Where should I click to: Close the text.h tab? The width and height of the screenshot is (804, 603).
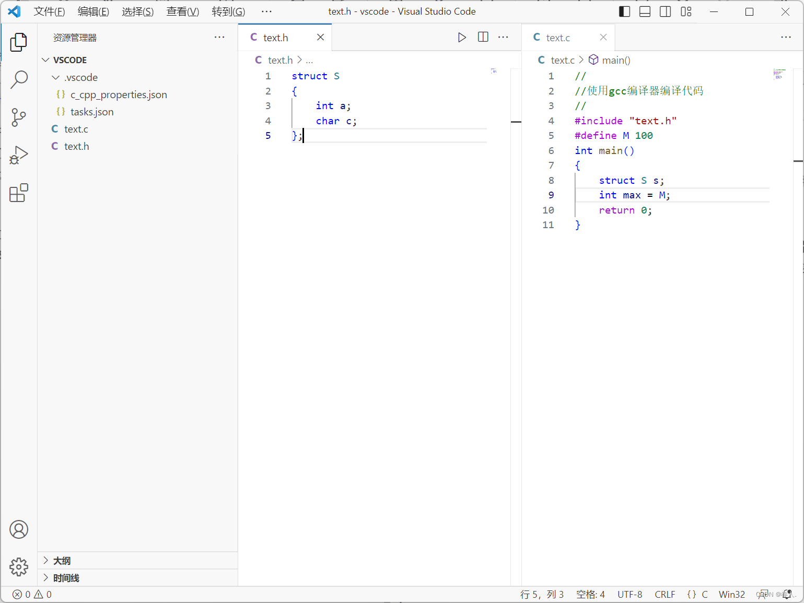tap(321, 37)
